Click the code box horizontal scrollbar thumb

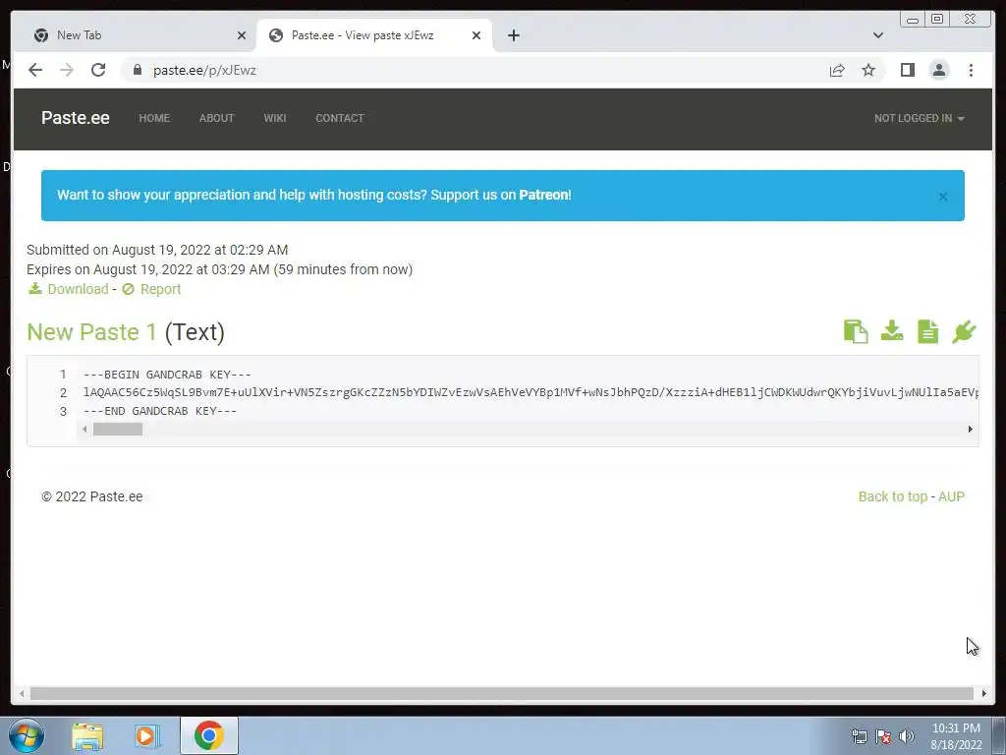(x=118, y=430)
